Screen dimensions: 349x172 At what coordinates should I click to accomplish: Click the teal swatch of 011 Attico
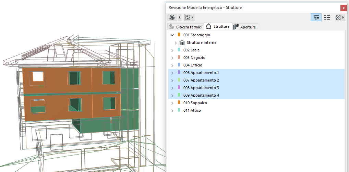click(179, 110)
